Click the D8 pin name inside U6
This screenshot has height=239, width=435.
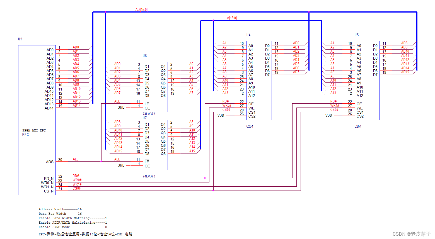click(147, 96)
